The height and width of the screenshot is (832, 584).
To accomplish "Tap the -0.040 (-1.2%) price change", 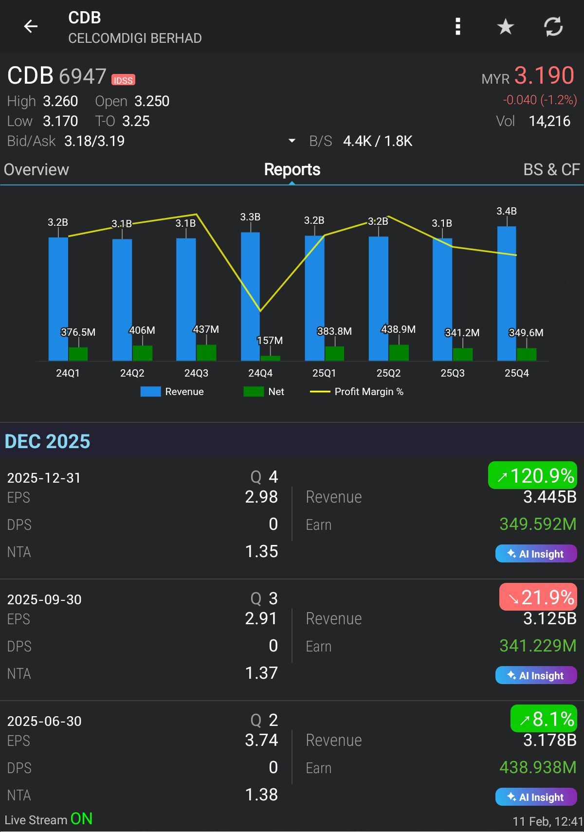I will click(x=540, y=100).
